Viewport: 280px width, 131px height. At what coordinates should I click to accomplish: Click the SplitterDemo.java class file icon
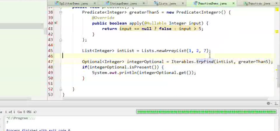click(x=57, y=3)
